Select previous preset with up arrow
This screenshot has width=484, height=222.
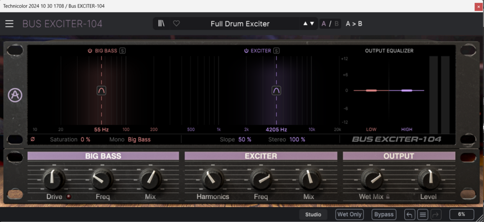click(305, 24)
